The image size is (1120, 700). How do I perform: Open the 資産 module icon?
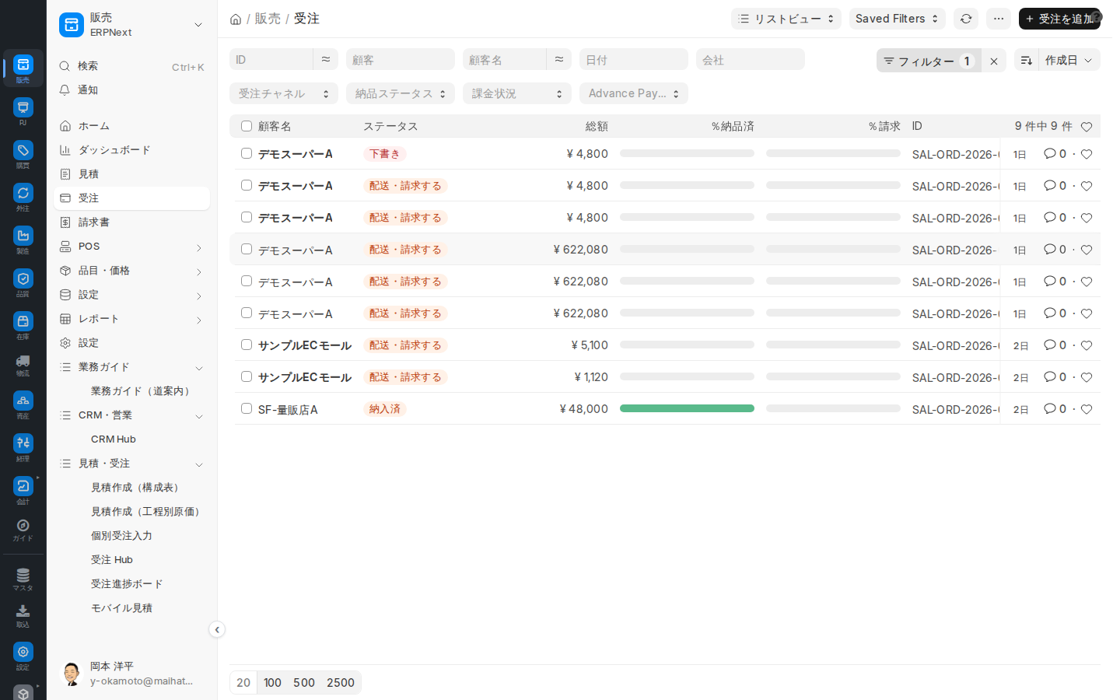point(23,404)
